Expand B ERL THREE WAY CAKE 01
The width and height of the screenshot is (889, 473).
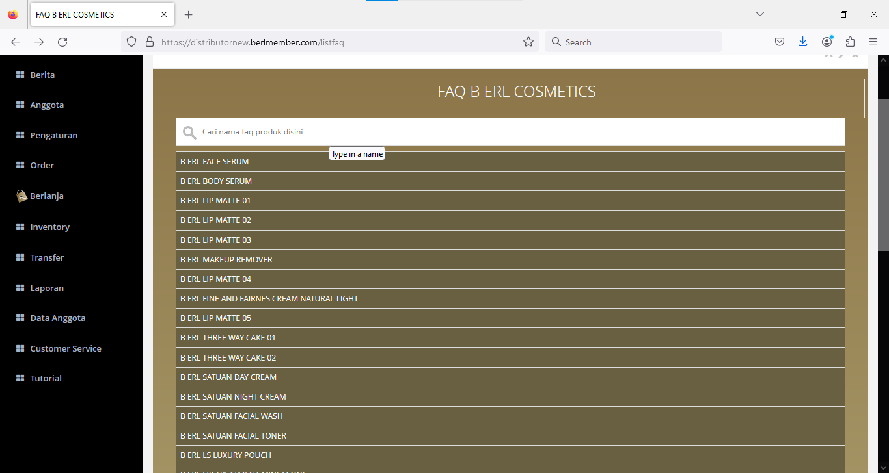tap(510, 338)
